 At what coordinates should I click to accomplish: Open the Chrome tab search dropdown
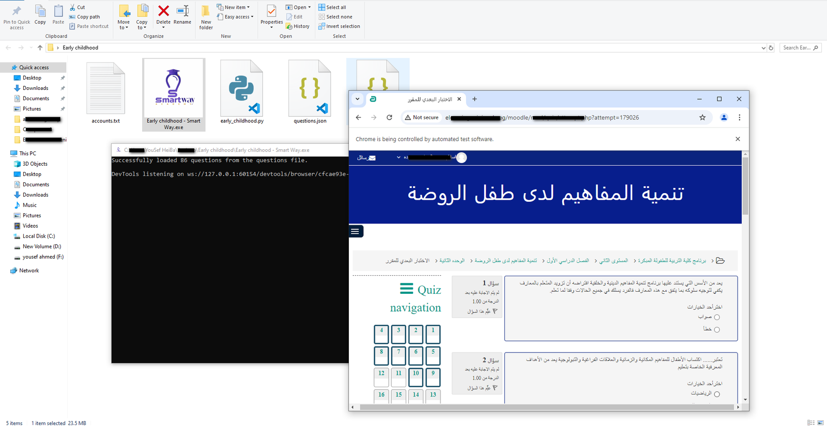tap(357, 99)
